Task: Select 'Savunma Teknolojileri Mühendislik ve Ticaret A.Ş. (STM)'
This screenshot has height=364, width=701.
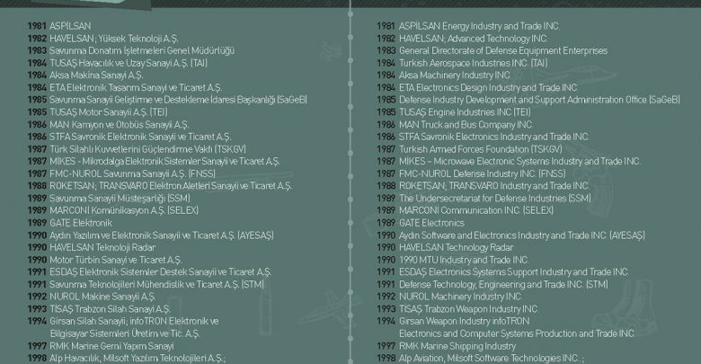Action: click(157, 284)
